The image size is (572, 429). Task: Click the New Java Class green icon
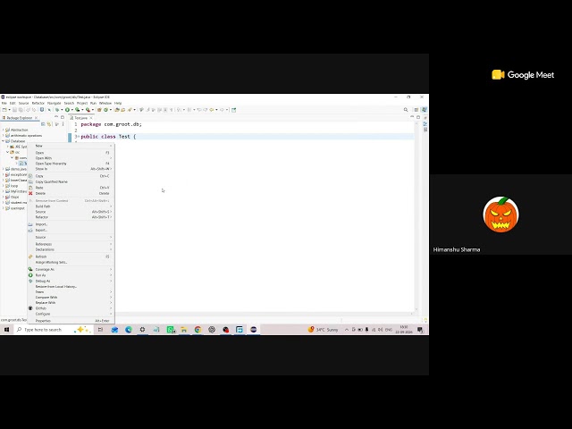coord(105,110)
